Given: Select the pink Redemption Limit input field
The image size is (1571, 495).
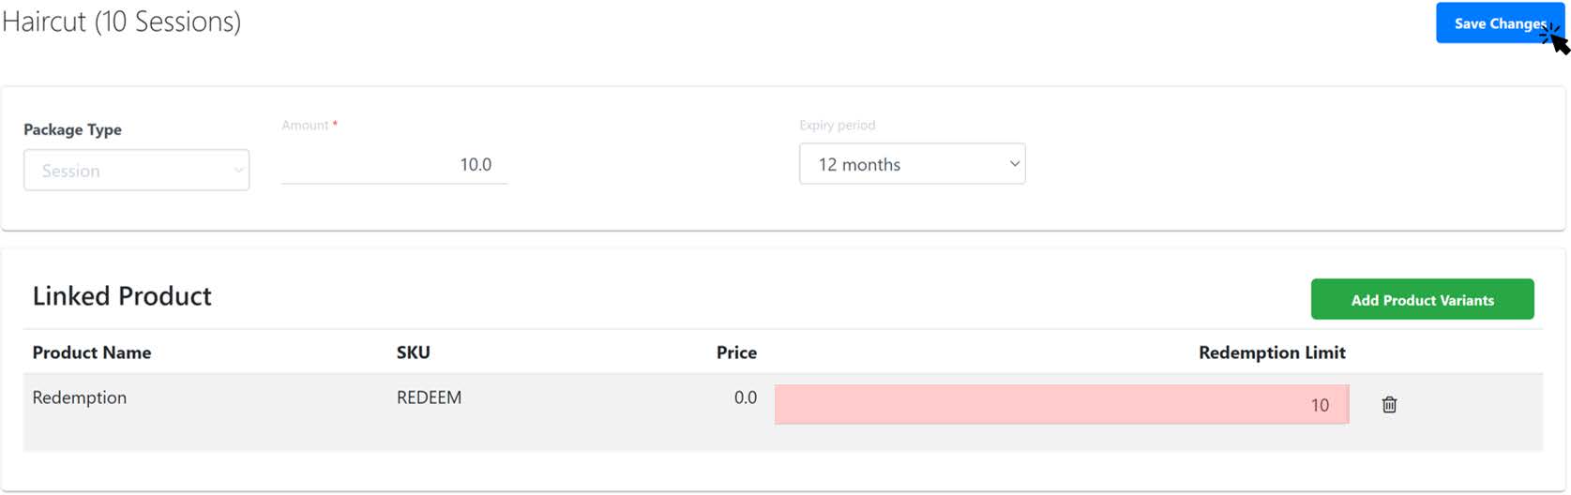Looking at the screenshot, I should click(1062, 404).
